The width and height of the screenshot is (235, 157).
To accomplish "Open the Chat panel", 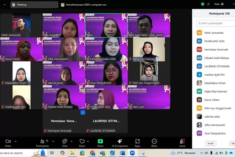I will coord(65,143).
